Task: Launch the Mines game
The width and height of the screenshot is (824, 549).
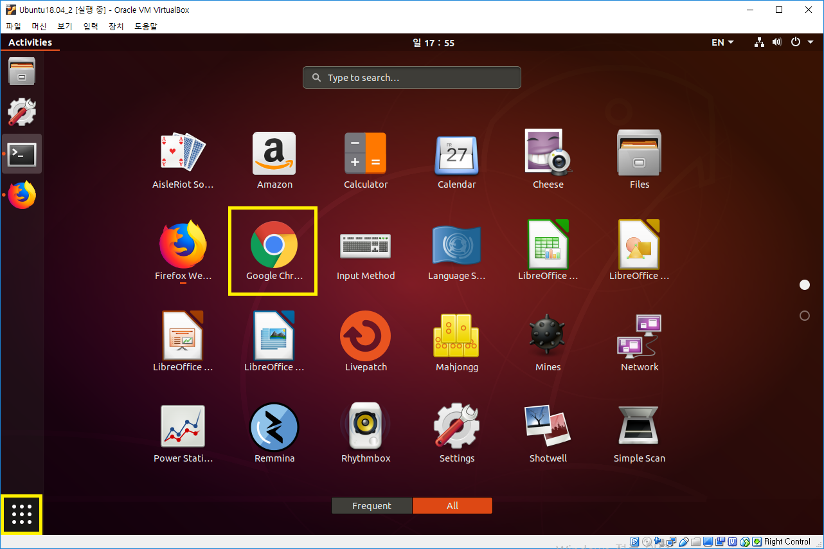Action: pos(548,343)
